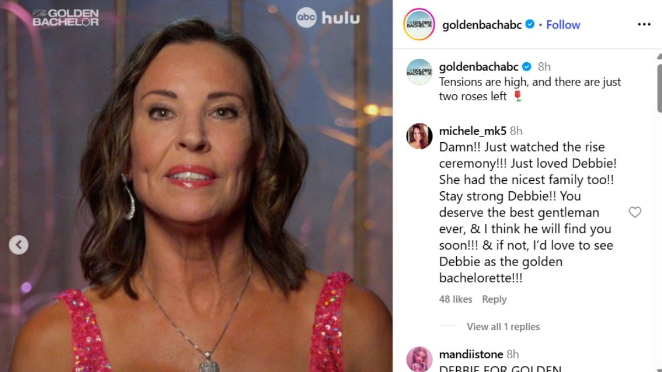Open michele_mk5 username link
The image size is (662, 372).
click(x=473, y=131)
